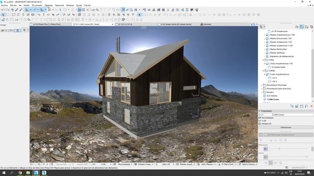Select 1.02 A in Navigator tree
This screenshot has height=176, width=314.
274,82
